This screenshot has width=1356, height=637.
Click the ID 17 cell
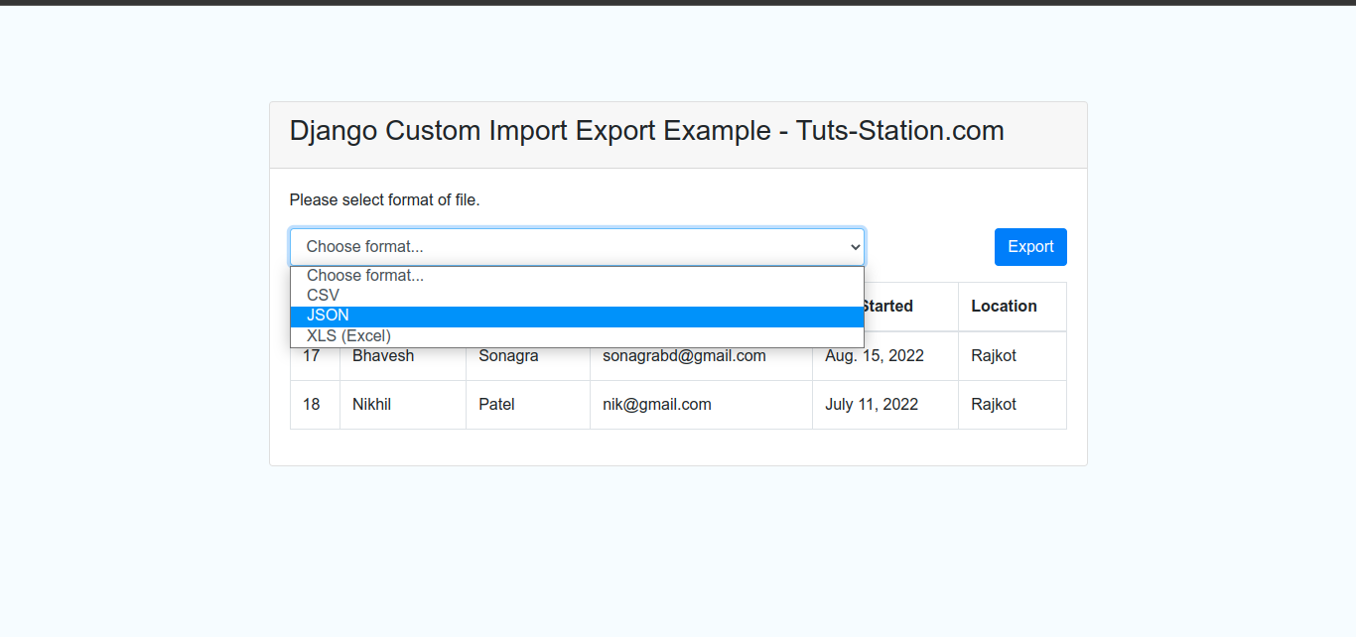(x=315, y=356)
